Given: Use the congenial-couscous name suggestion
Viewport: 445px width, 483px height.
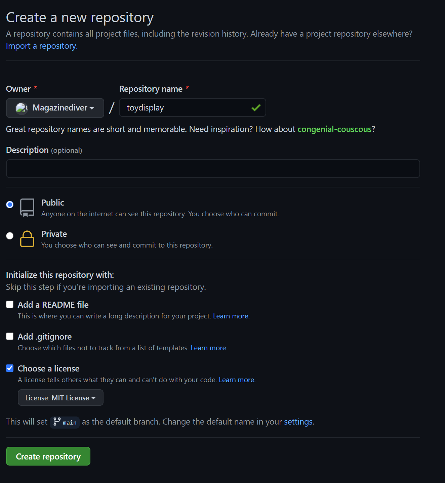Looking at the screenshot, I should coord(334,129).
